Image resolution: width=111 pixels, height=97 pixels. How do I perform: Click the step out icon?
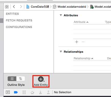pos(48,92)
